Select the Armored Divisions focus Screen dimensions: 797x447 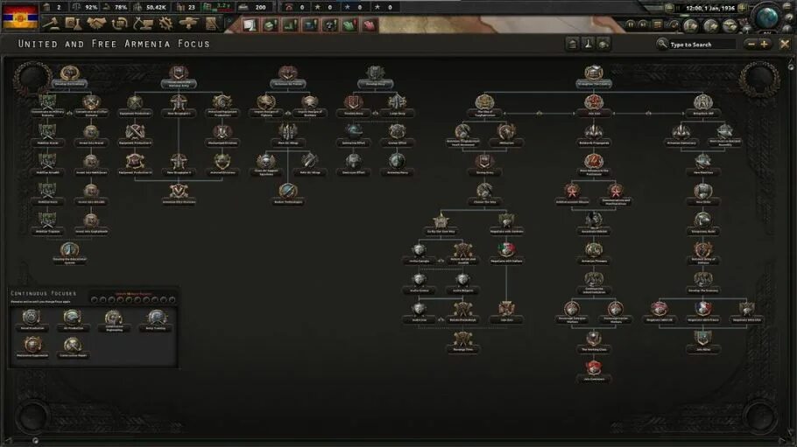coord(222,164)
